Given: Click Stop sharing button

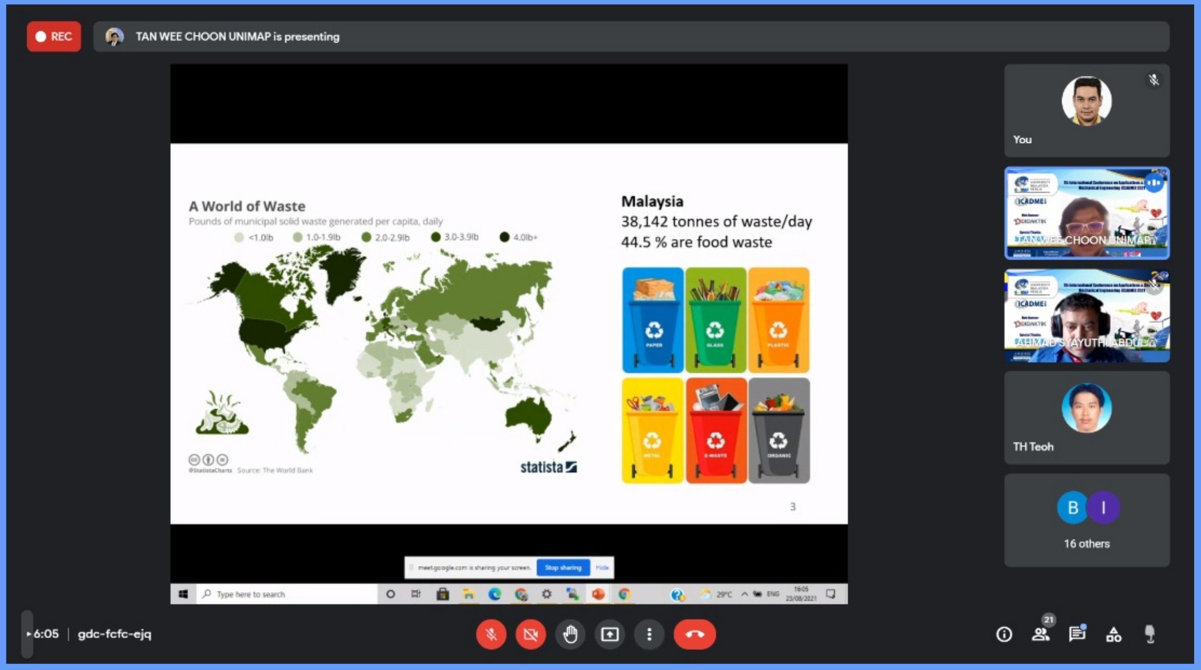Looking at the screenshot, I should point(563,568).
